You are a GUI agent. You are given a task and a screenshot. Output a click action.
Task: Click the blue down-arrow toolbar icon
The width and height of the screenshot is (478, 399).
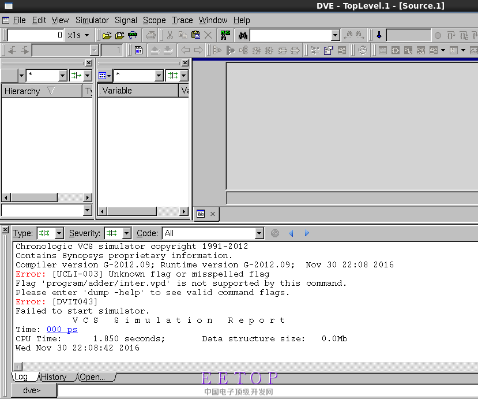point(379,36)
